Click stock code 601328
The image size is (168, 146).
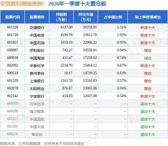coord(13,27)
